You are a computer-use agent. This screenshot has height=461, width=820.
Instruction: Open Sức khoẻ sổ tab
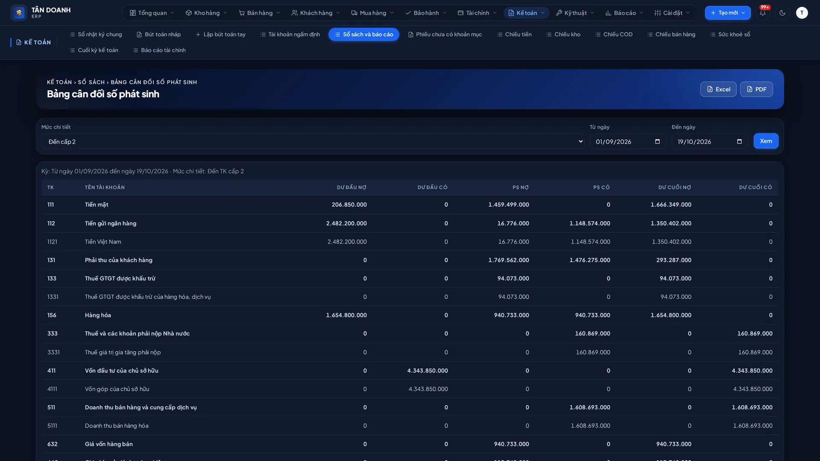click(x=730, y=34)
